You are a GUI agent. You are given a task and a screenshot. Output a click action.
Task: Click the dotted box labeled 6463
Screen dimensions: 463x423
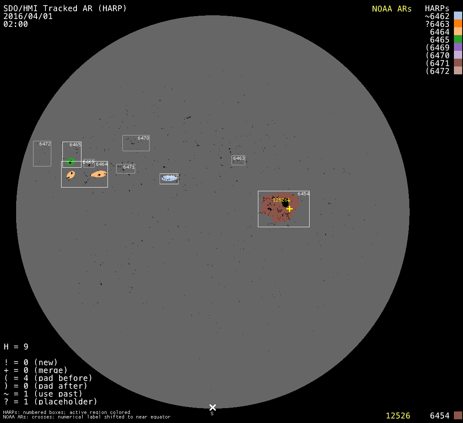tap(238, 160)
